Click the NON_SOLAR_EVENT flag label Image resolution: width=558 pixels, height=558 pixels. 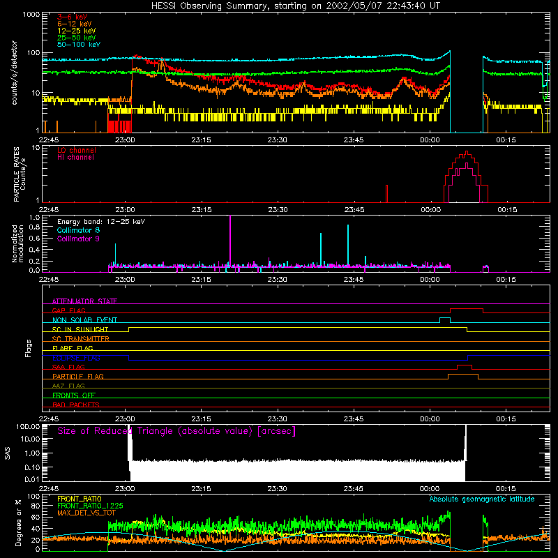pos(84,320)
